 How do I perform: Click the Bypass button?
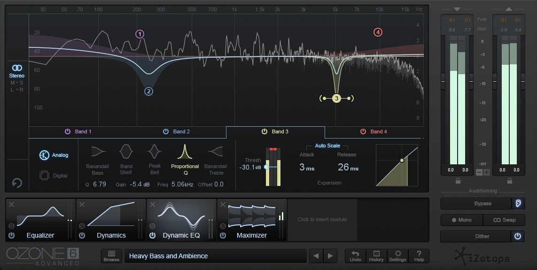click(475, 203)
